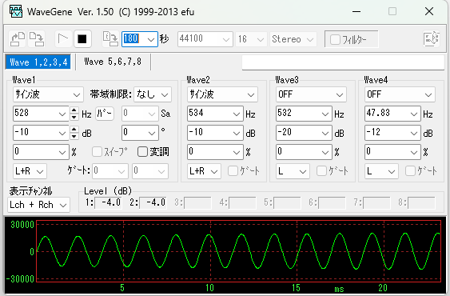Open Wave1 waveform type dropdown サイン波
Image resolution: width=450 pixels, height=296 pixels.
point(48,94)
